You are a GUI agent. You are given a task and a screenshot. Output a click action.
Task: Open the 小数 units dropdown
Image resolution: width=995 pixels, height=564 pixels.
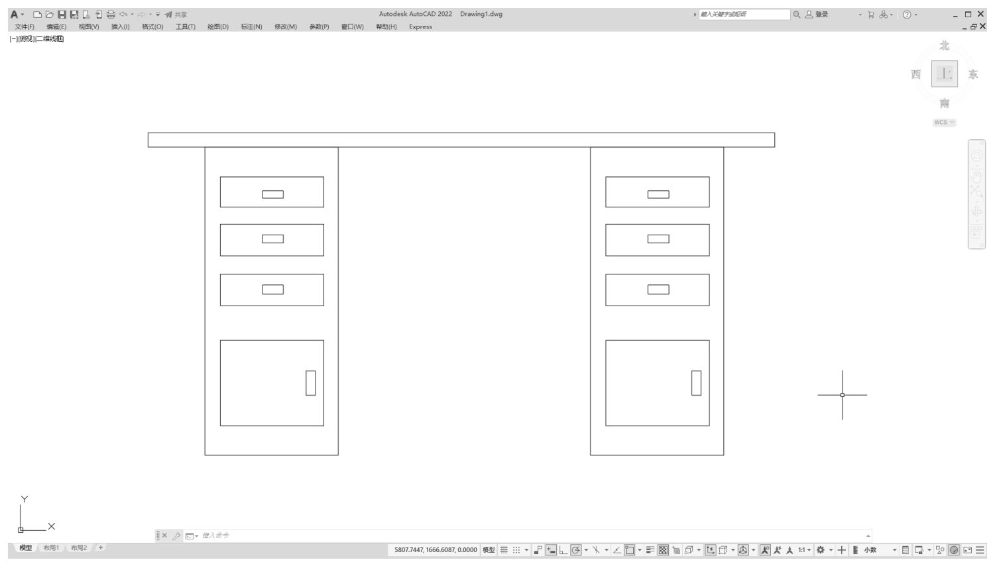[x=894, y=550]
